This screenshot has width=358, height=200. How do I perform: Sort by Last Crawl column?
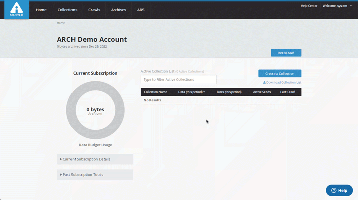pyautogui.click(x=288, y=92)
